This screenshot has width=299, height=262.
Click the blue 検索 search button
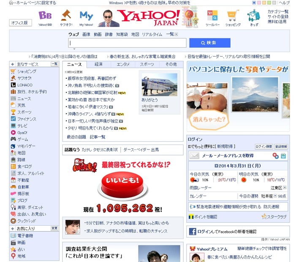point(210,43)
